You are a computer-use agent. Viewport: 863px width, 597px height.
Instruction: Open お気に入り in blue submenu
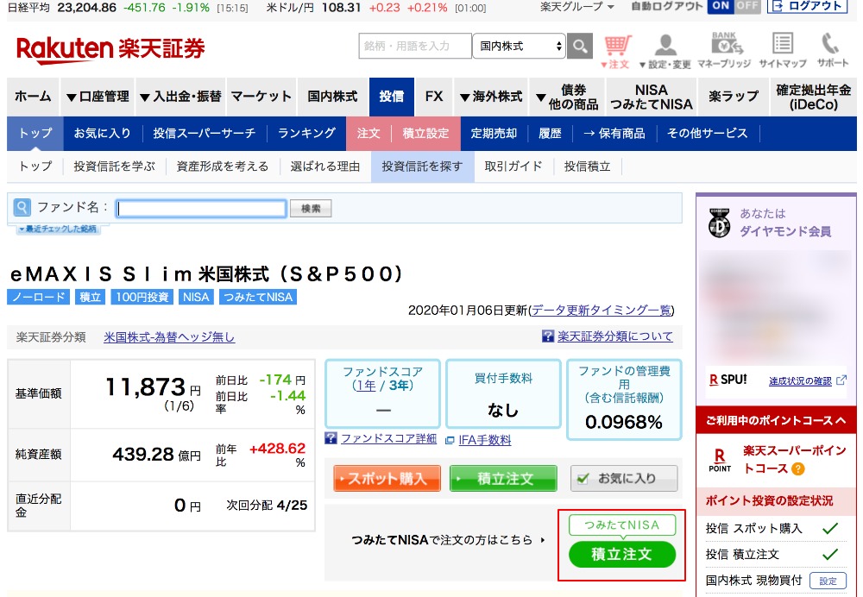point(103,133)
